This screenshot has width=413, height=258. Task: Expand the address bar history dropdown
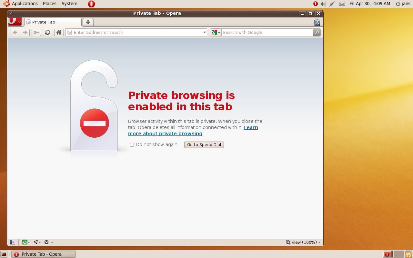click(205, 32)
